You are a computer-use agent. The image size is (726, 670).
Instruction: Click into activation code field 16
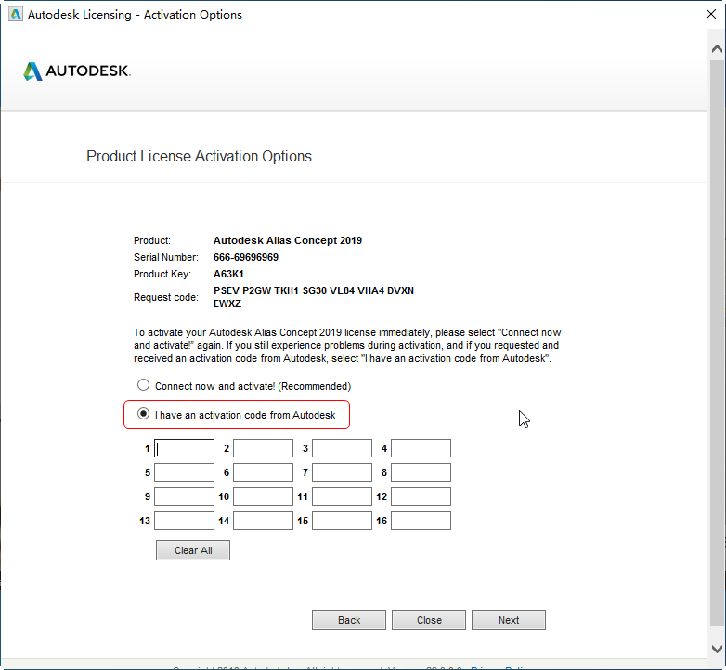point(421,521)
